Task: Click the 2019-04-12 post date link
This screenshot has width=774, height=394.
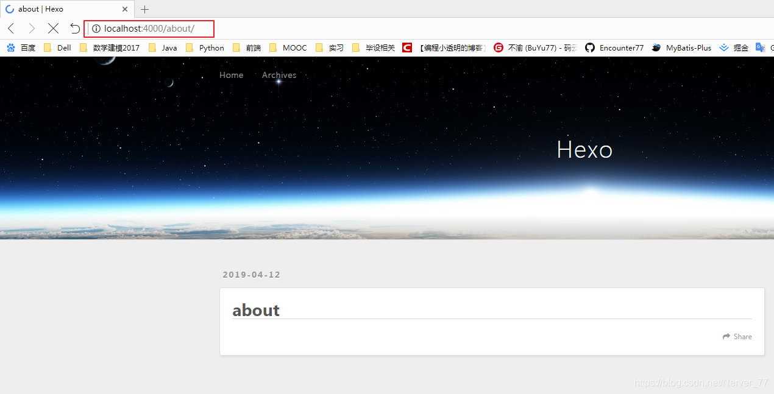Action: 251,275
